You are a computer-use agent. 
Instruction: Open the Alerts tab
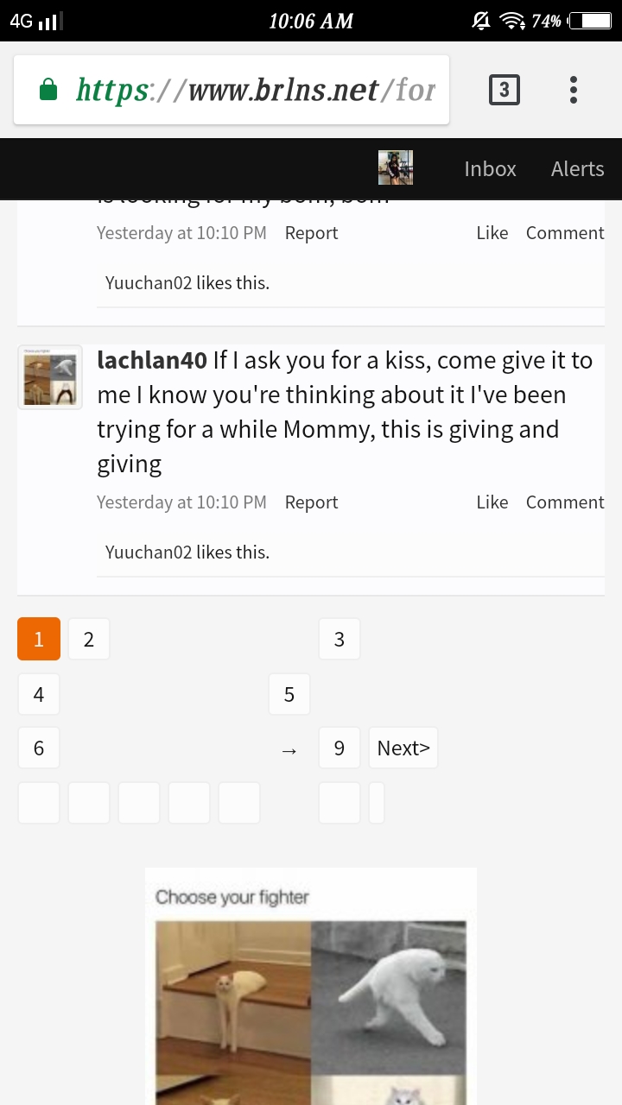(x=577, y=169)
